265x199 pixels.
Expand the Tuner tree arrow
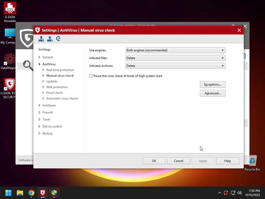[39, 119]
